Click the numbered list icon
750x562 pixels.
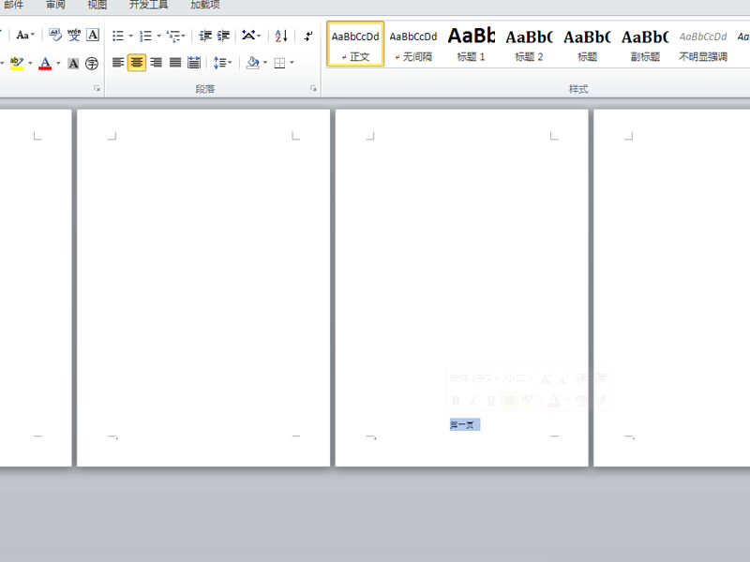click(x=145, y=36)
